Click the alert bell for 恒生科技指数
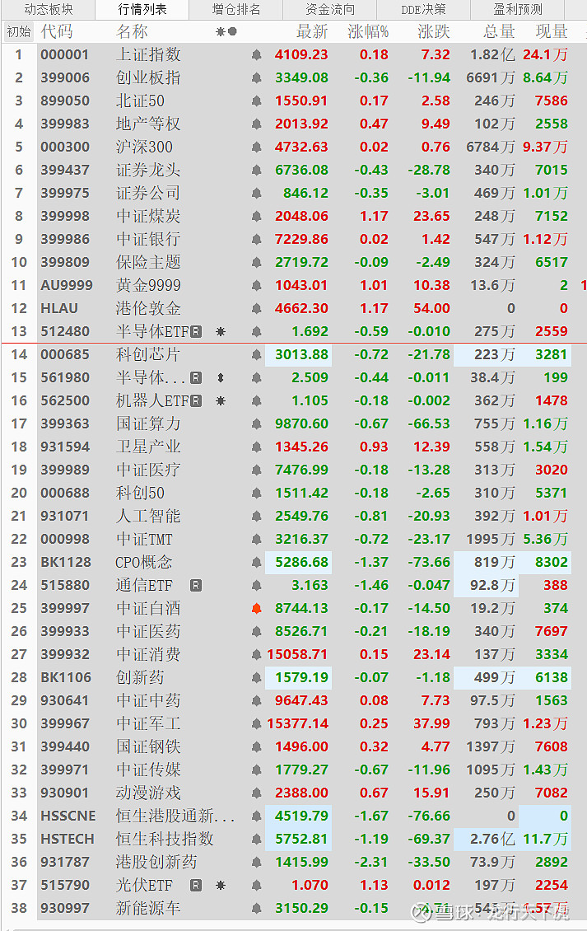 click(x=257, y=840)
